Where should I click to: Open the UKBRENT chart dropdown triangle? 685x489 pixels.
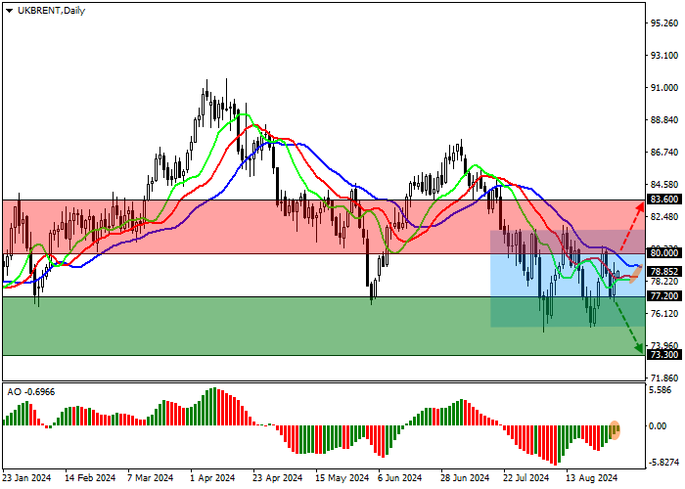point(9,11)
